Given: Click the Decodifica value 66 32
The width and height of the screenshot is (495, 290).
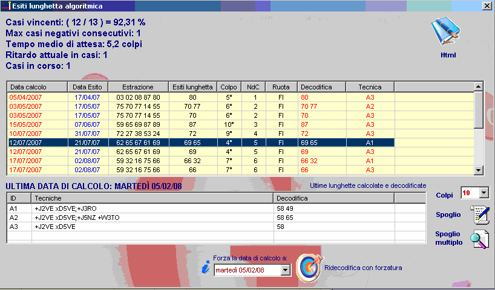Looking at the screenshot, I should pyautogui.click(x=309, y=161).
